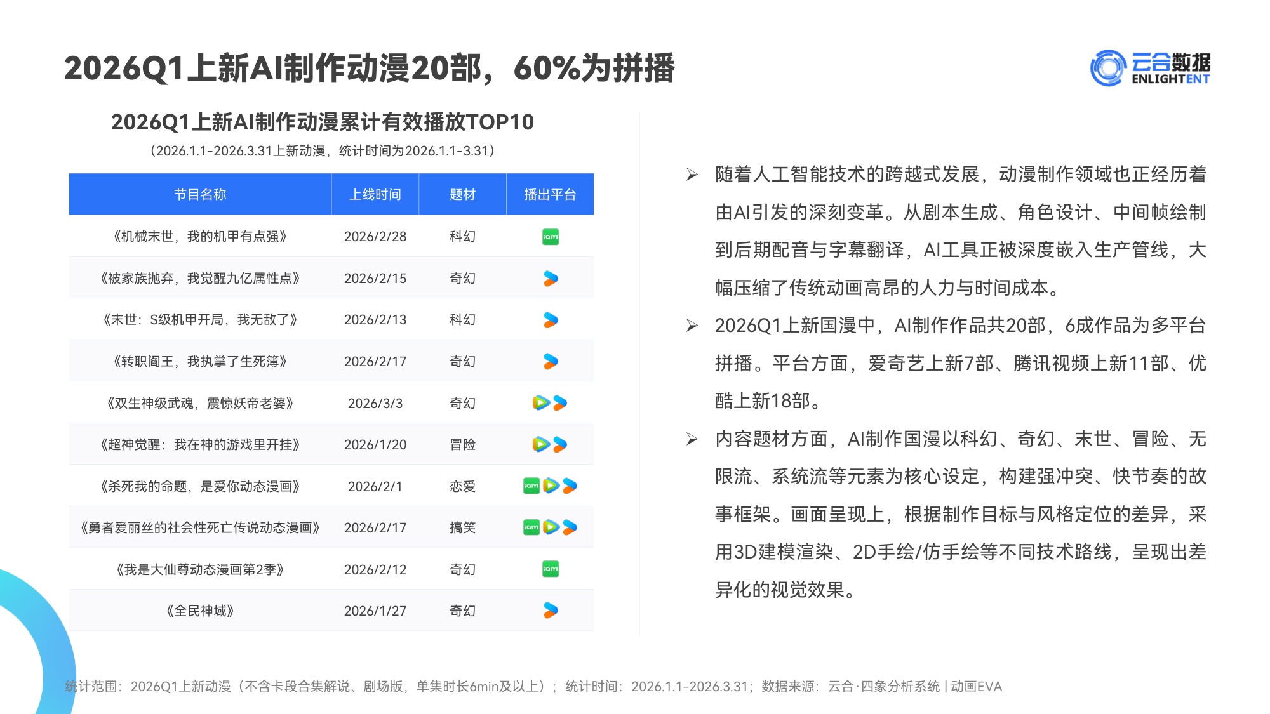1270x714 pixels.
Task: Select title 《杀死我的命题,是爱你动态漫画》
Action: click(200, 486)
